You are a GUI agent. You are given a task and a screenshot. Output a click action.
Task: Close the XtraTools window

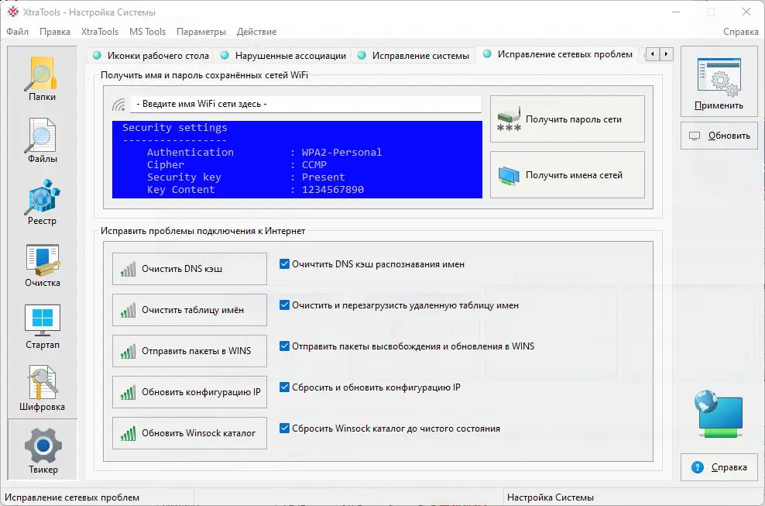tap(746, 12)
